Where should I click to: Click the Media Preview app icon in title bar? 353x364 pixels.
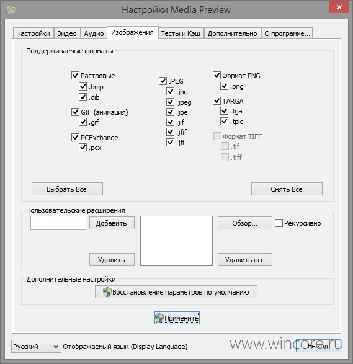point(11,9)
